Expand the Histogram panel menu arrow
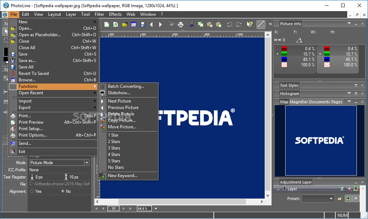The image size is (368, 219). [349, 93]
